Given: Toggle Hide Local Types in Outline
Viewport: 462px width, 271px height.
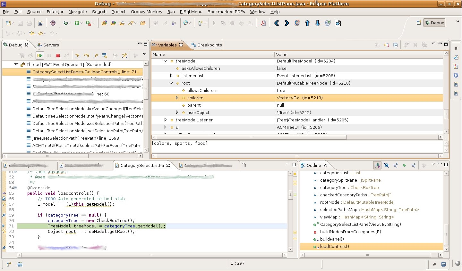Looking at the screenshot, I should point(413,165).
